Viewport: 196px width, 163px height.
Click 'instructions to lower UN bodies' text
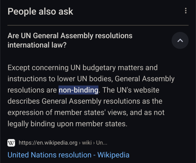(x=60, y=79)
